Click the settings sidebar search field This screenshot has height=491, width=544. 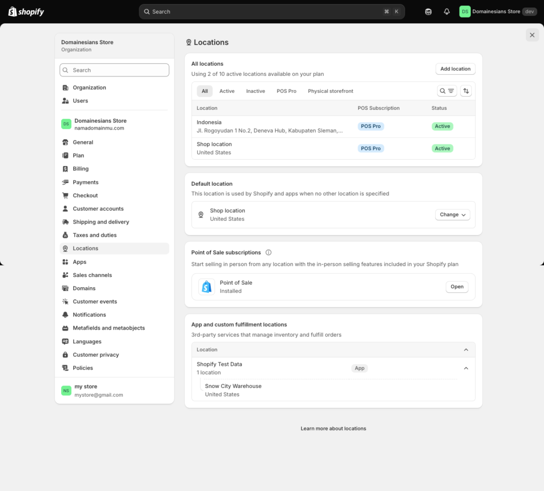[114, 70]
